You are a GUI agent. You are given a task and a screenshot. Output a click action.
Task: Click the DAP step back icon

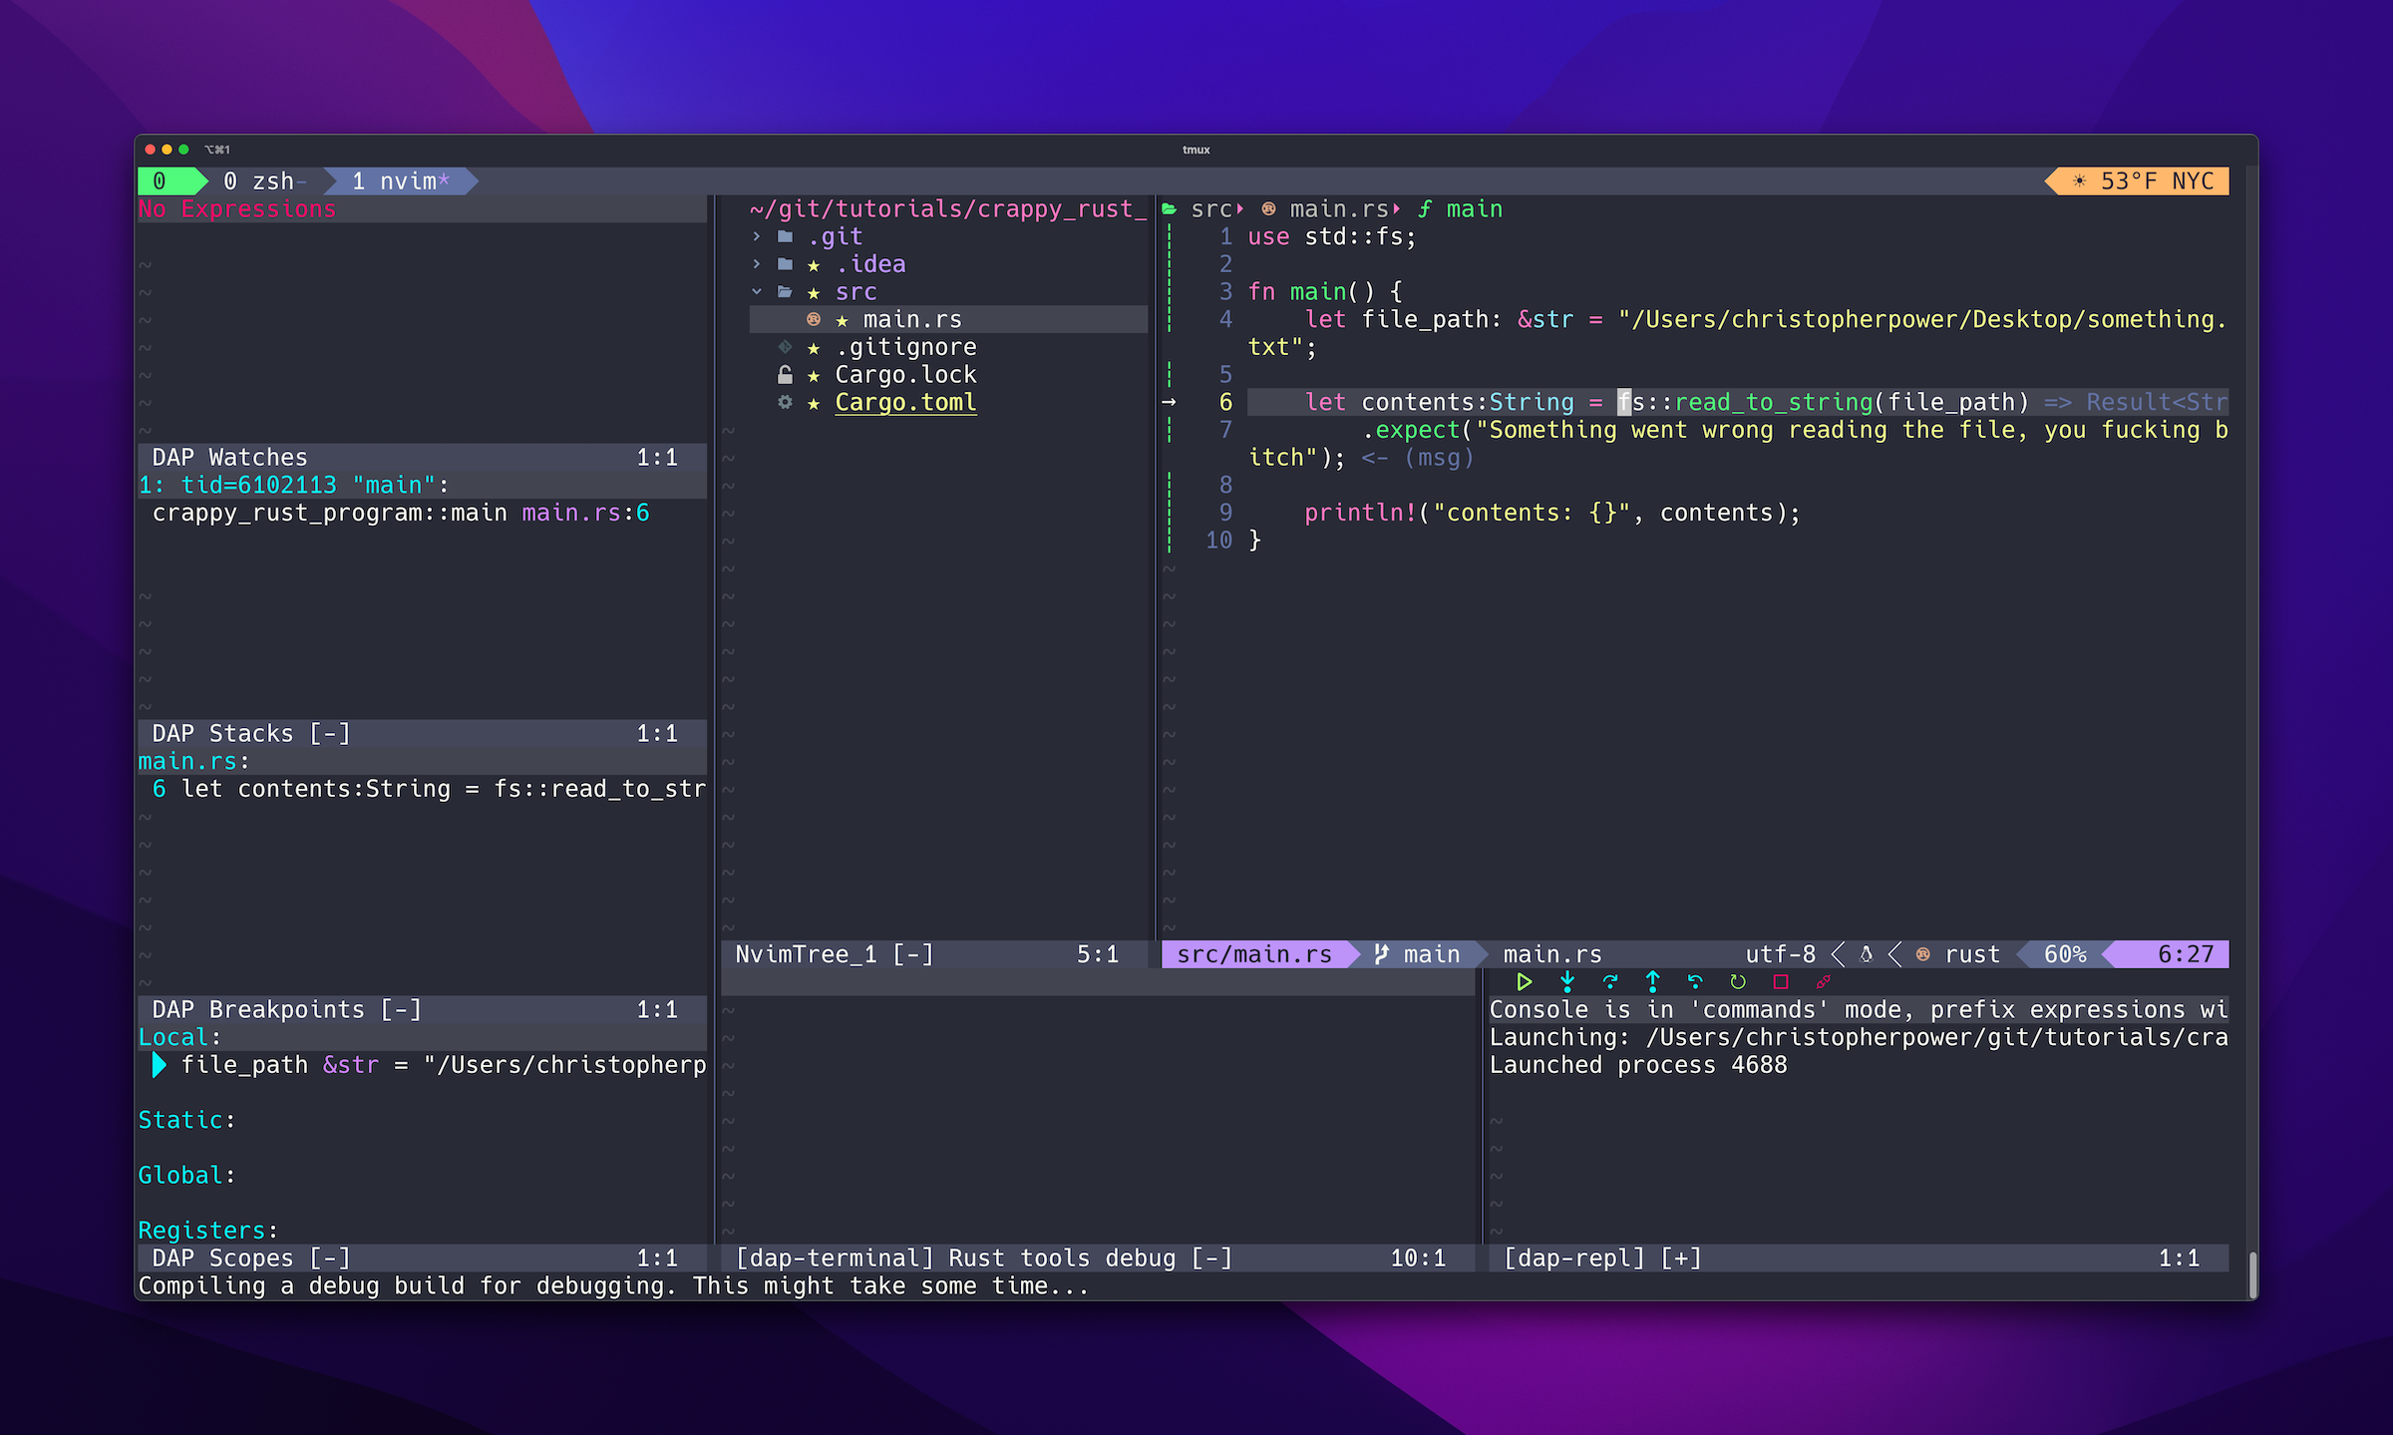pyautogui.click(x=1695, y=982)
